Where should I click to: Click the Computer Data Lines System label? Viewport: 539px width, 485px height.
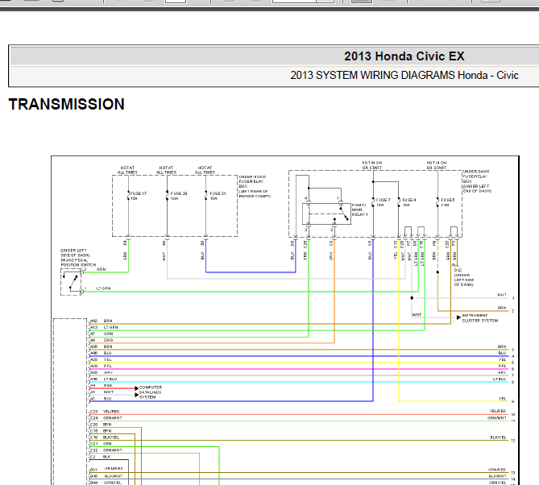point(150,392)
